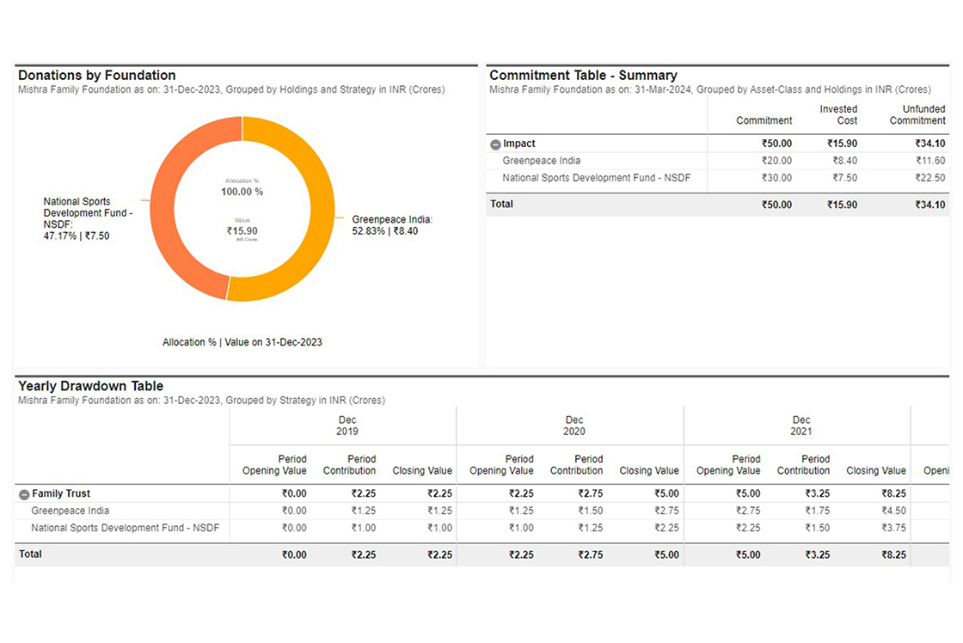Click the Unfunded Commitment column header
Viewport: 963px width, 643px height.
pos(917,114)
